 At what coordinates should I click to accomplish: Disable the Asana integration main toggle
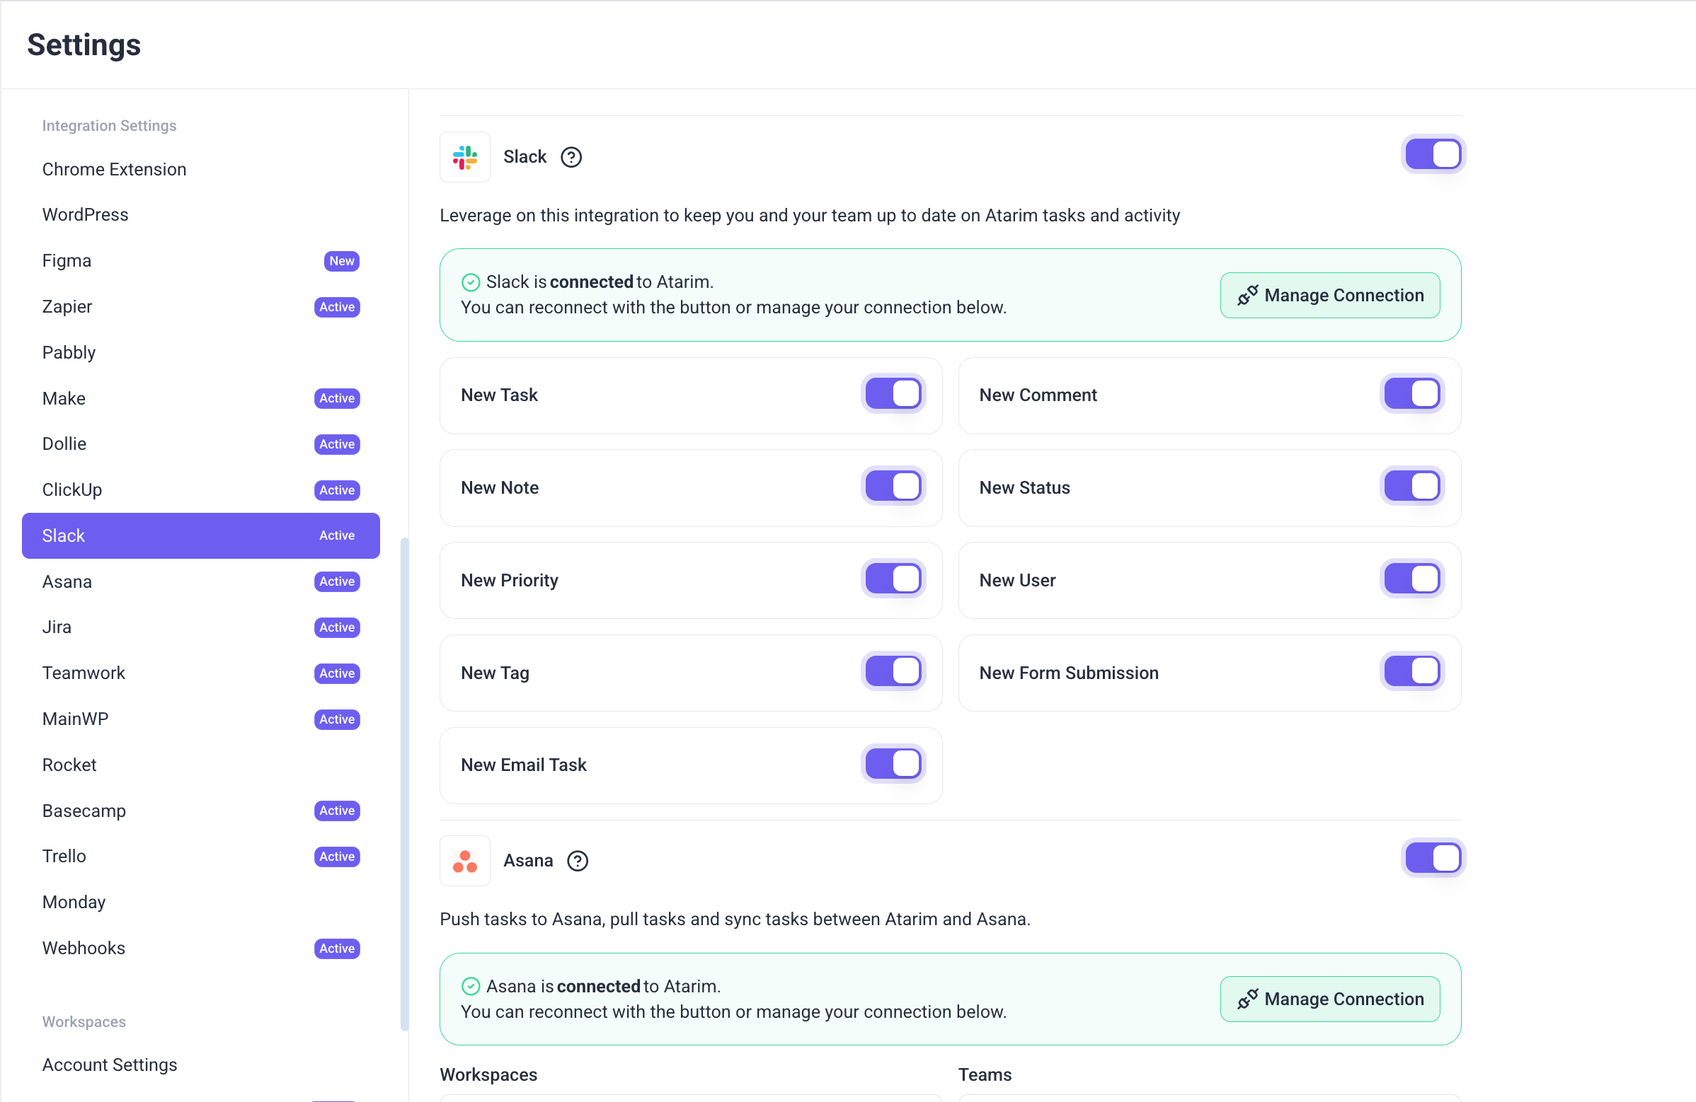click(x=1433, y=858)
